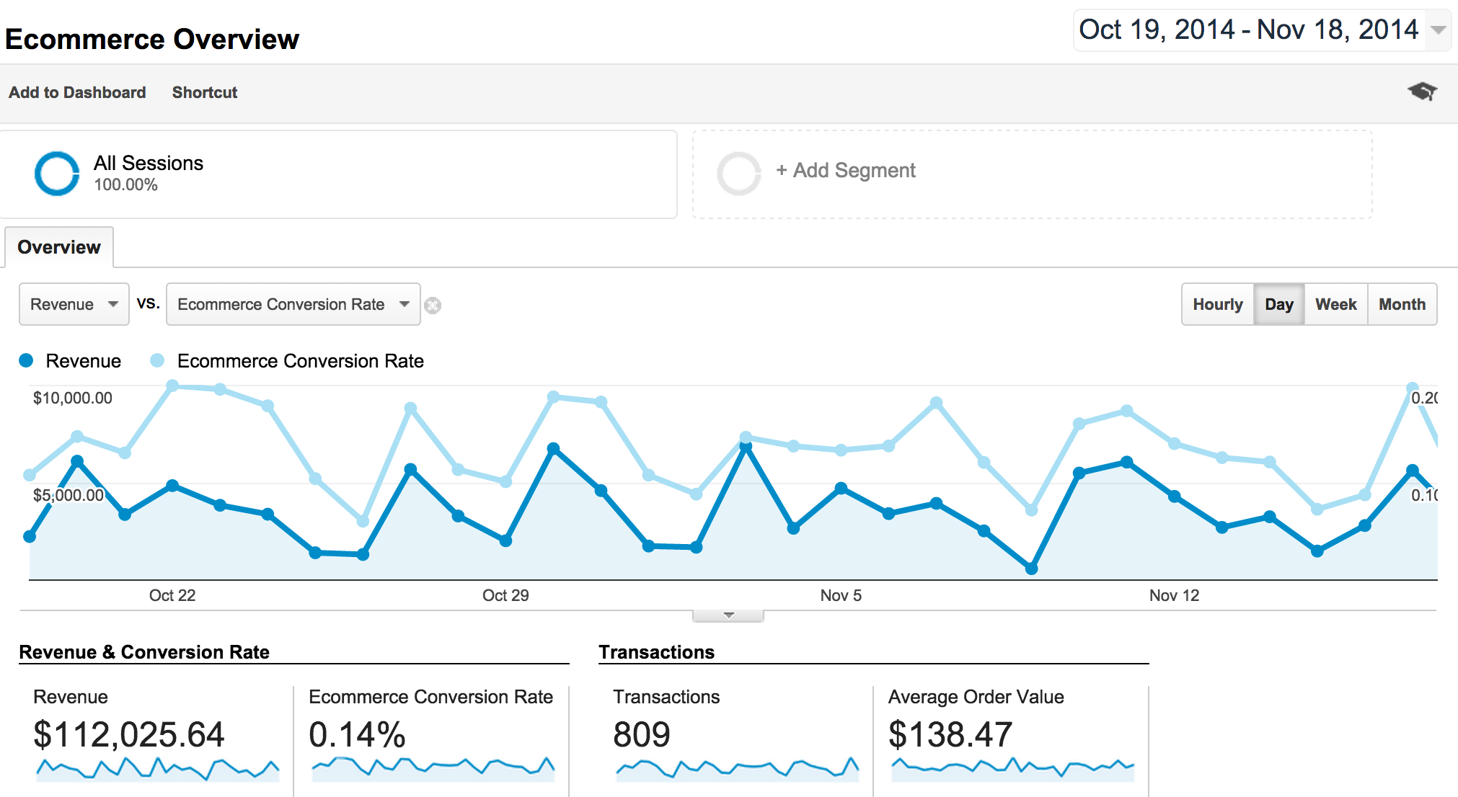Click + Add Segment

[846, 170]
